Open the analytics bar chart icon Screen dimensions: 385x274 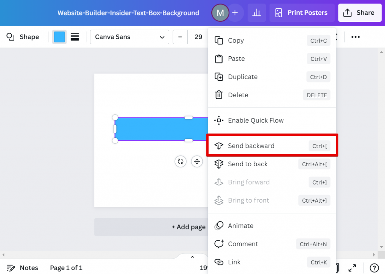(x=257, y=13)
